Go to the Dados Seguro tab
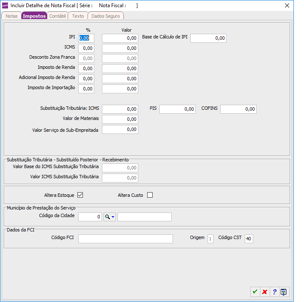This screenshot has width=304, height=302. pyautogui.click(x=106, y=16)
